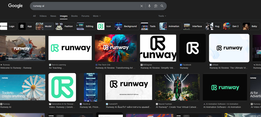This screenshot has width=261, height=117.
Task: Click the Google logo
Action: pos(15,6)
